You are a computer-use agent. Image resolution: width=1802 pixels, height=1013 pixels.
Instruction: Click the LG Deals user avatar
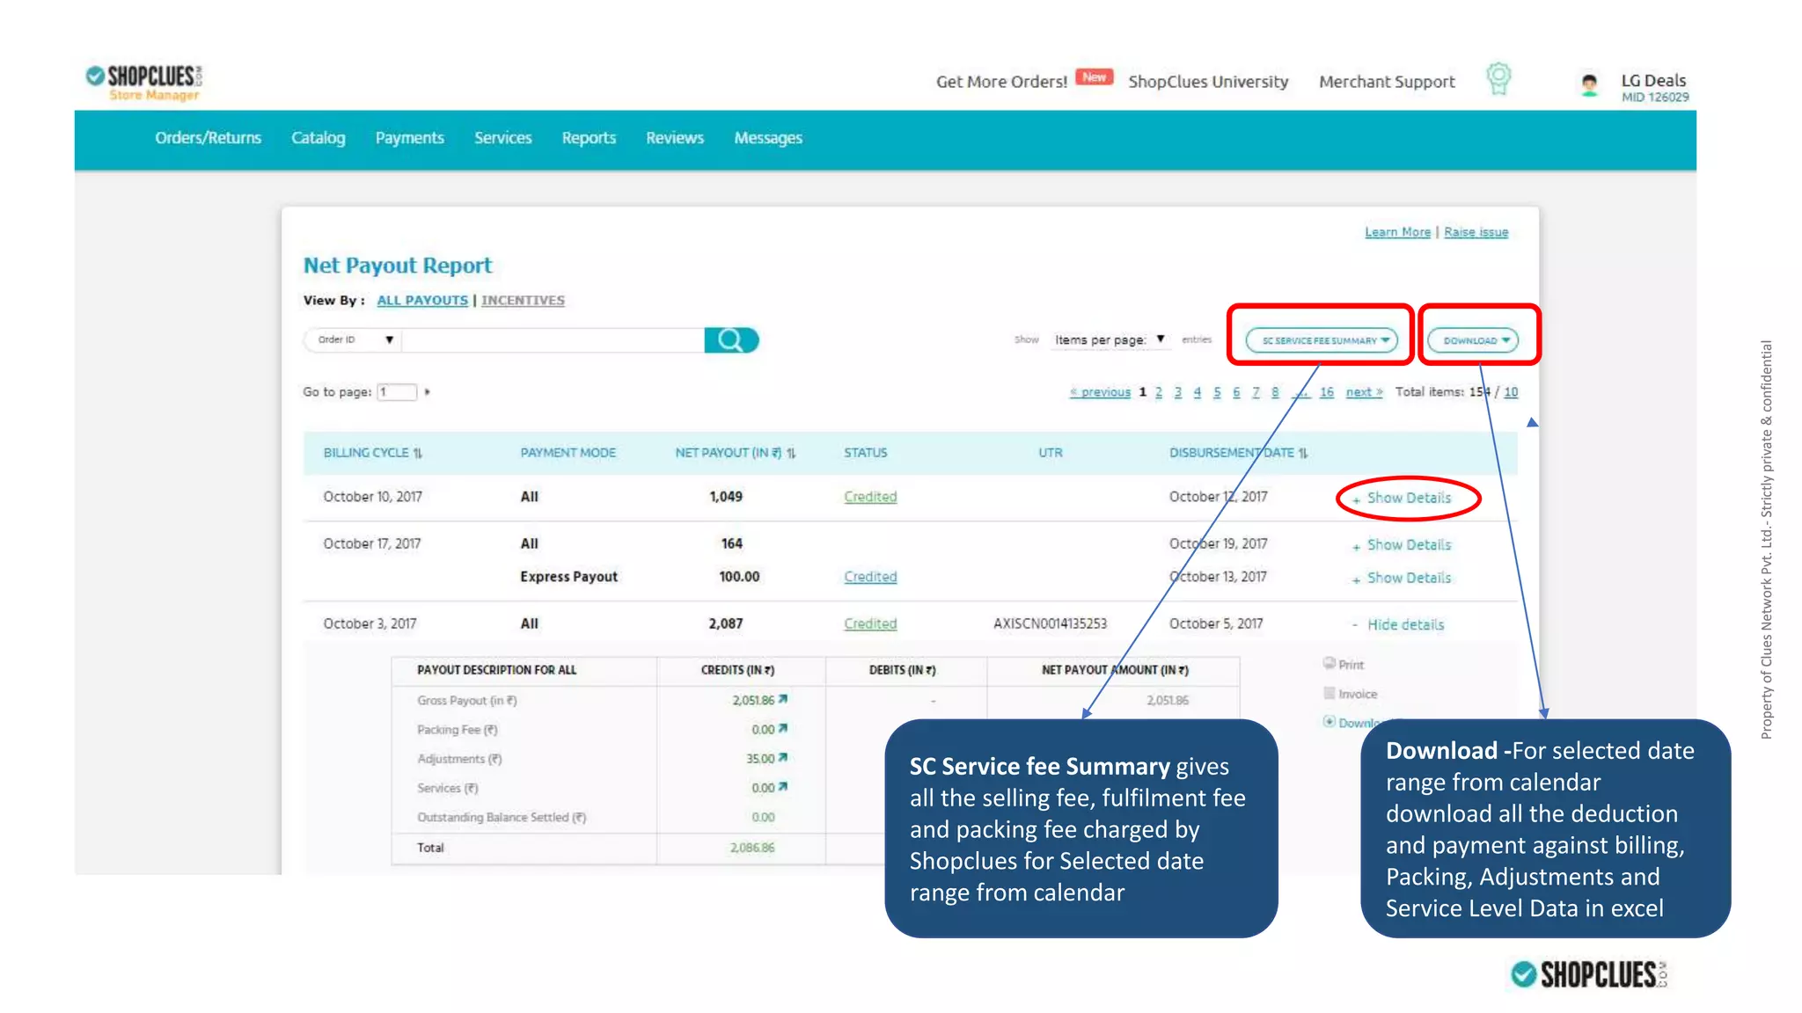1589,85
